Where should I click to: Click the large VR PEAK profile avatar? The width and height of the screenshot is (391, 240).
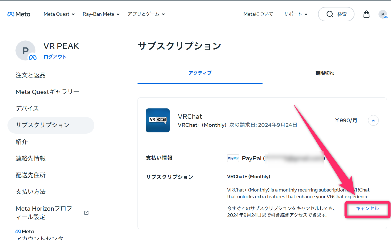coord(26,51)
